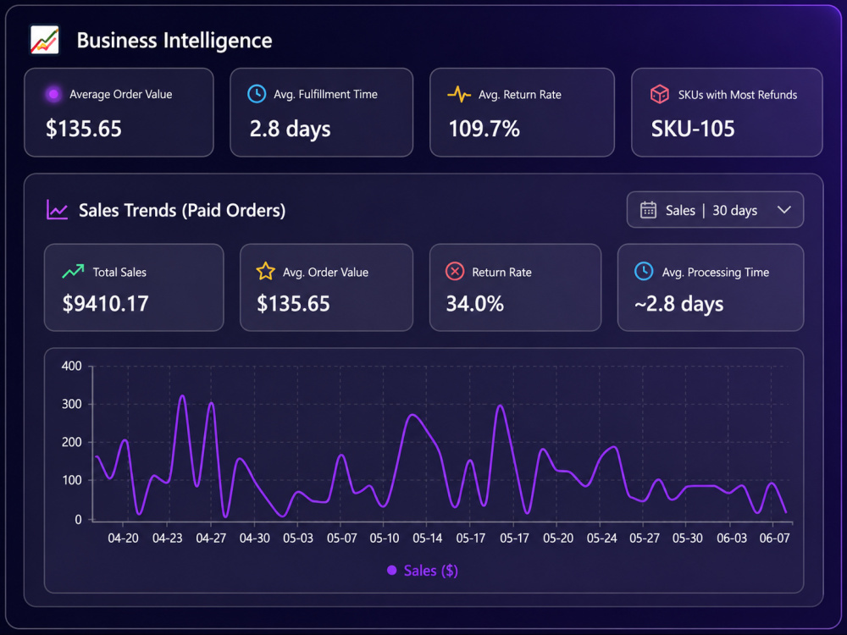Viewport: 847px width, 635px height.
Task: Click the box icon beside SKUs with Most Refunds
Action: pos(660,95)
